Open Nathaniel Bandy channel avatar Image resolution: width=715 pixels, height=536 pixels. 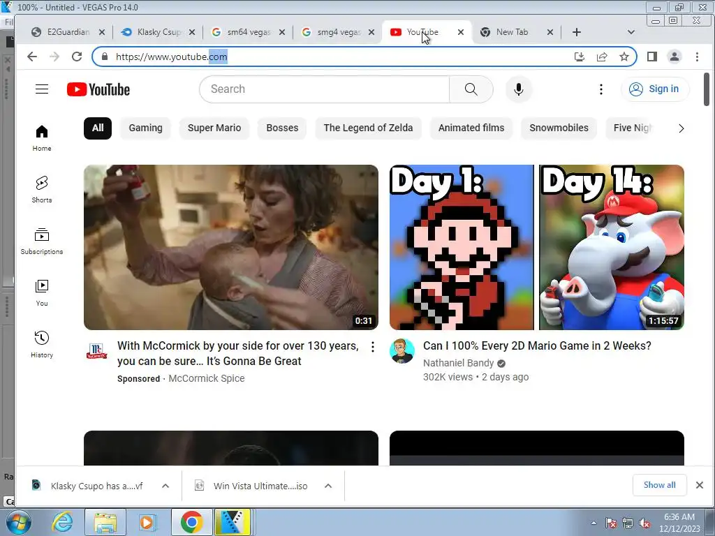402,351
